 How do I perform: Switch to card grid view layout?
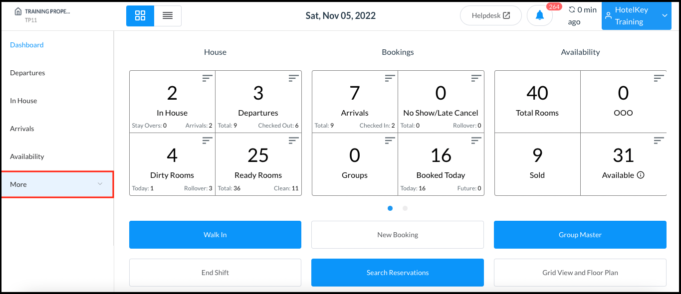(140, 15)
